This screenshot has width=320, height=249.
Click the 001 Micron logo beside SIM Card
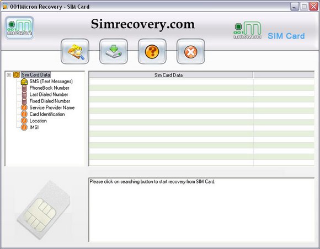tap(247, 30)
